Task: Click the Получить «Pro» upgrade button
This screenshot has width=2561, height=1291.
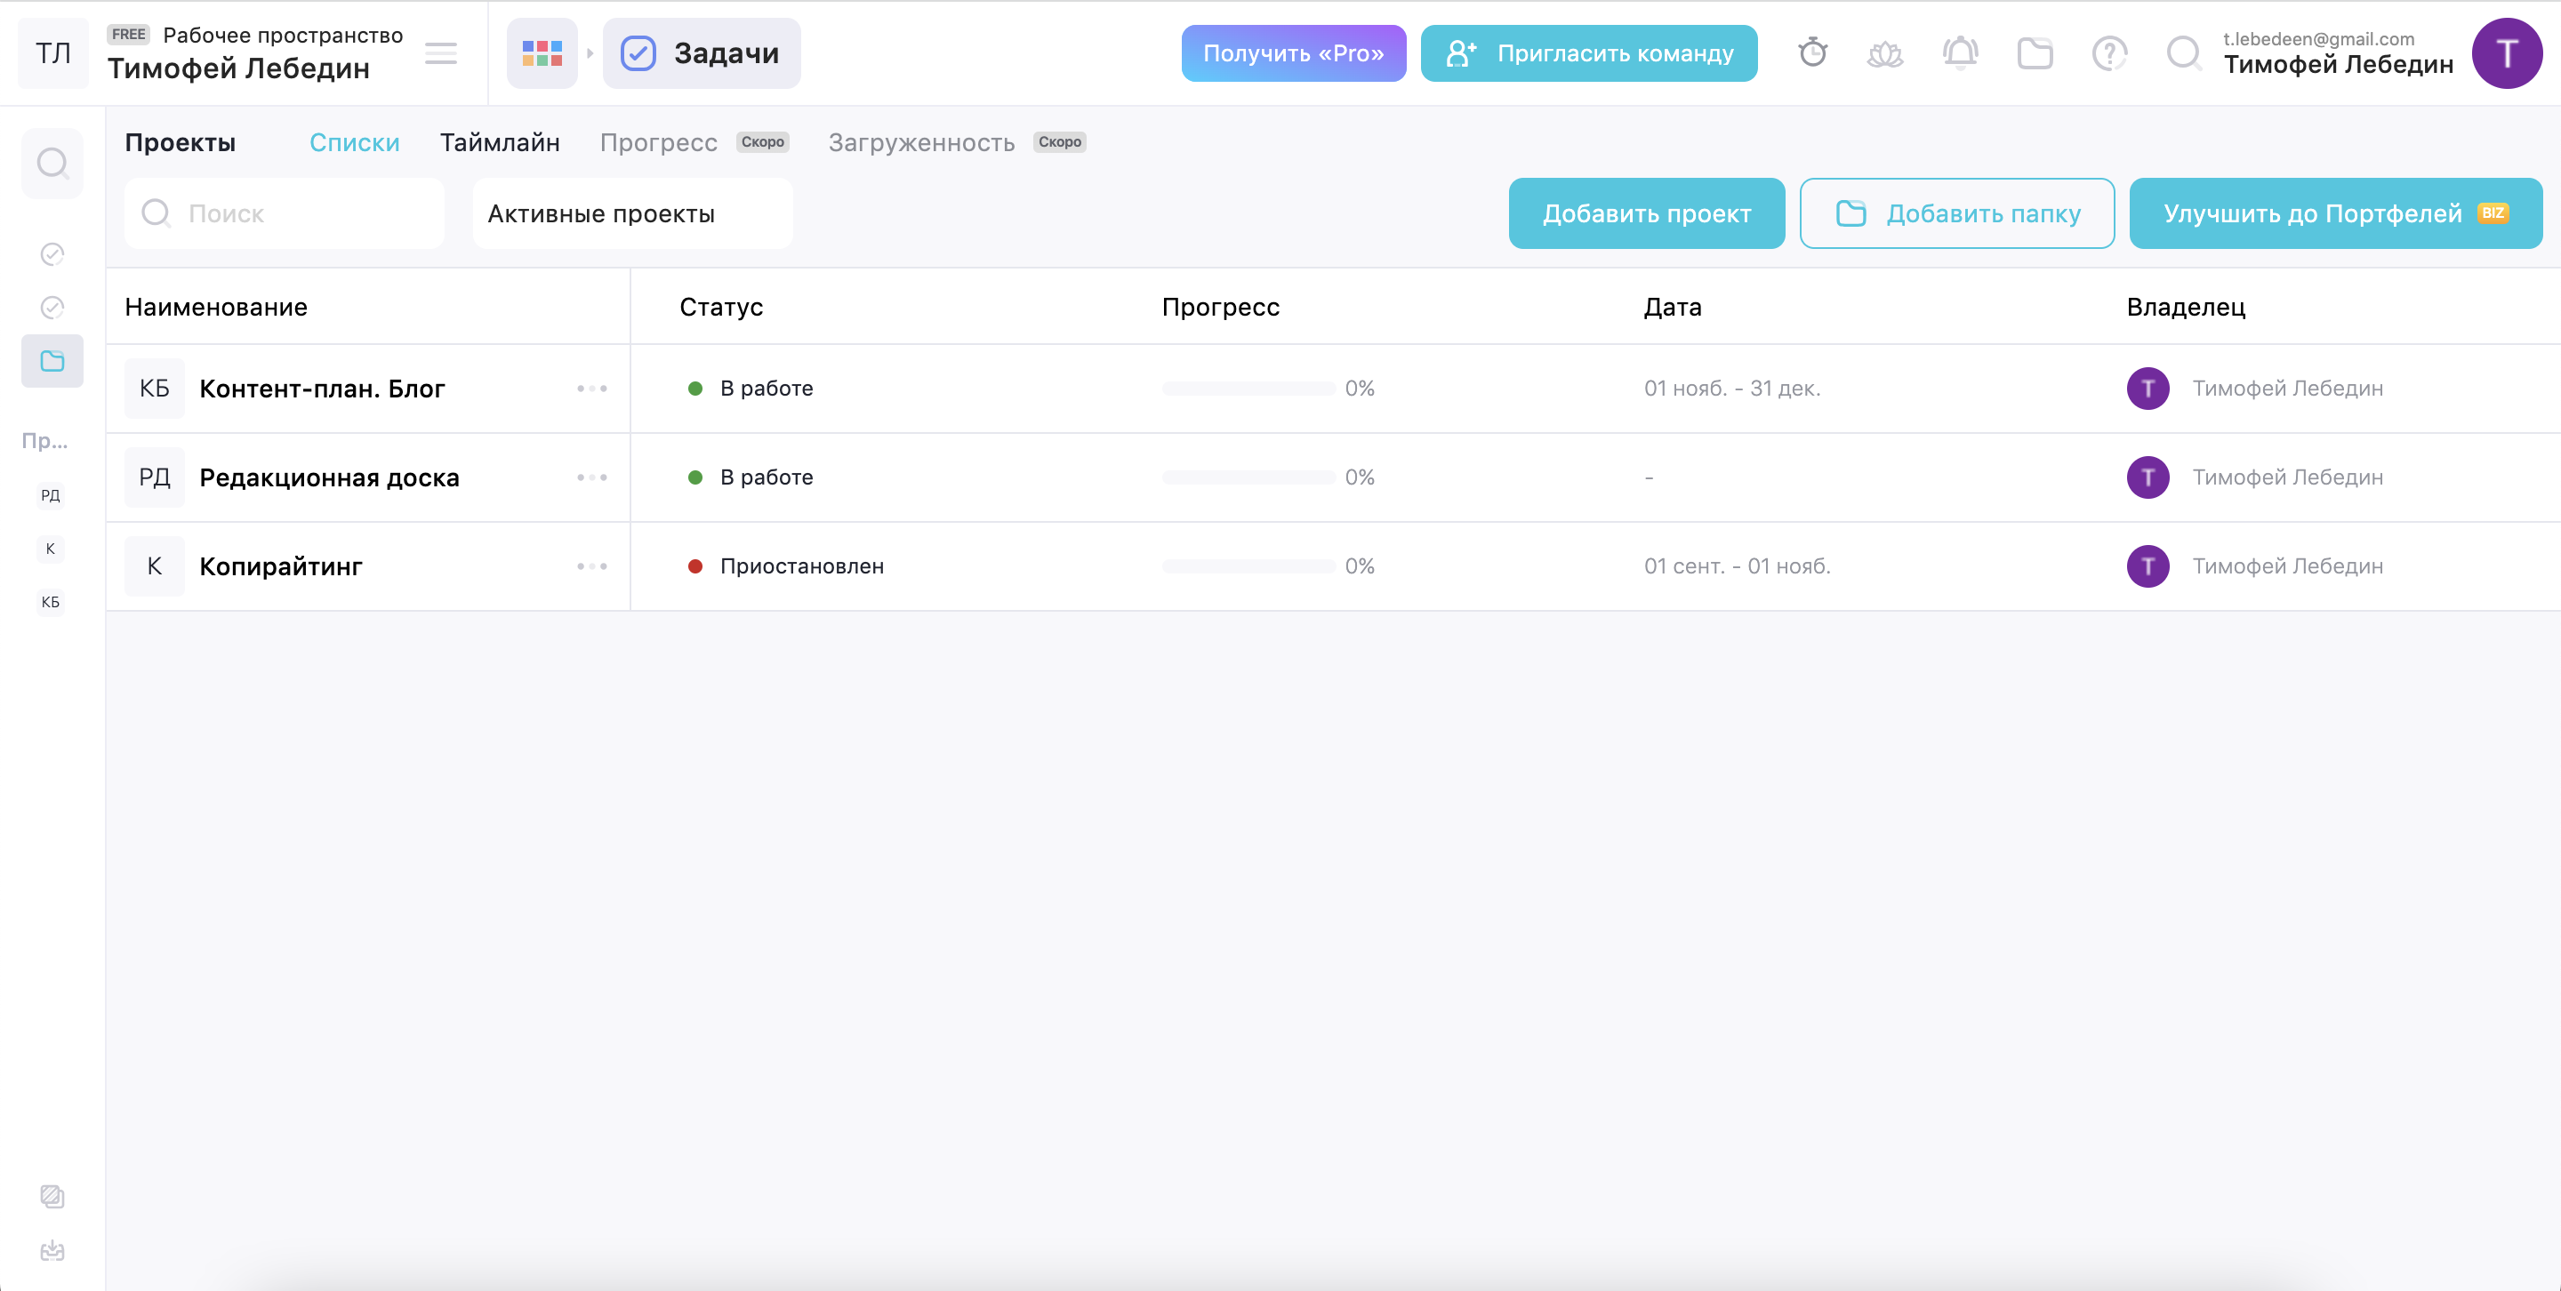Action: pos(1292,52)
